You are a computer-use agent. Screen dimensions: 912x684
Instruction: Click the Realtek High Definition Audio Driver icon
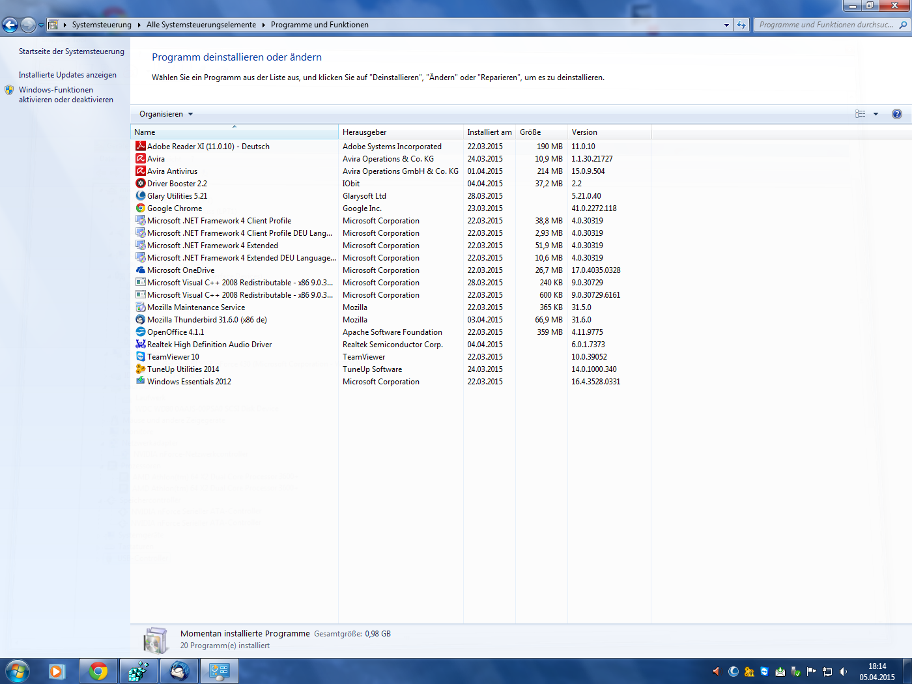140,344
